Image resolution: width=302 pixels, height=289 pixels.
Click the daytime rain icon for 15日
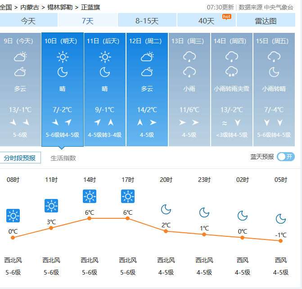(x=274, y=57)
